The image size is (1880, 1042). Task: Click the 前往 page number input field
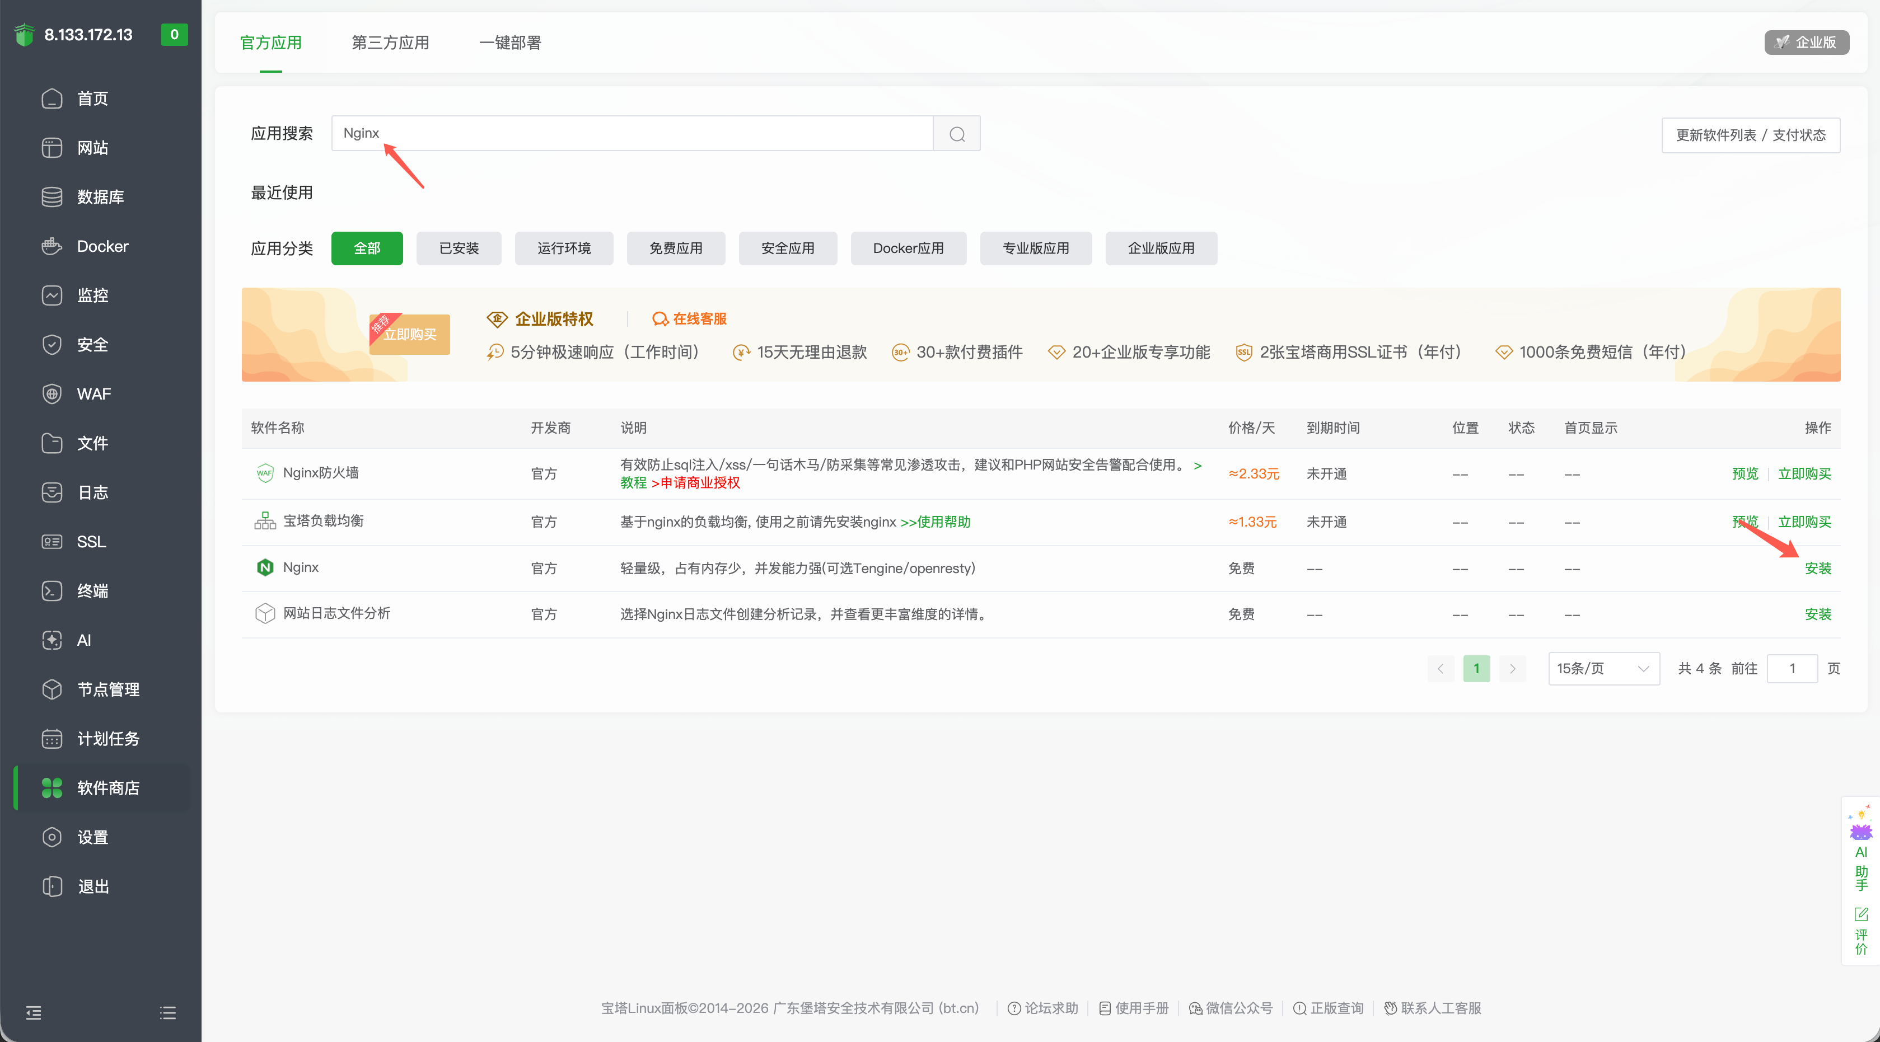point(1793,668)
